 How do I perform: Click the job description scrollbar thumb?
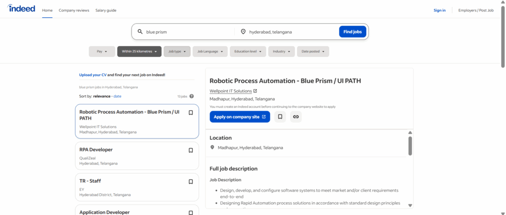coord(410,145)
